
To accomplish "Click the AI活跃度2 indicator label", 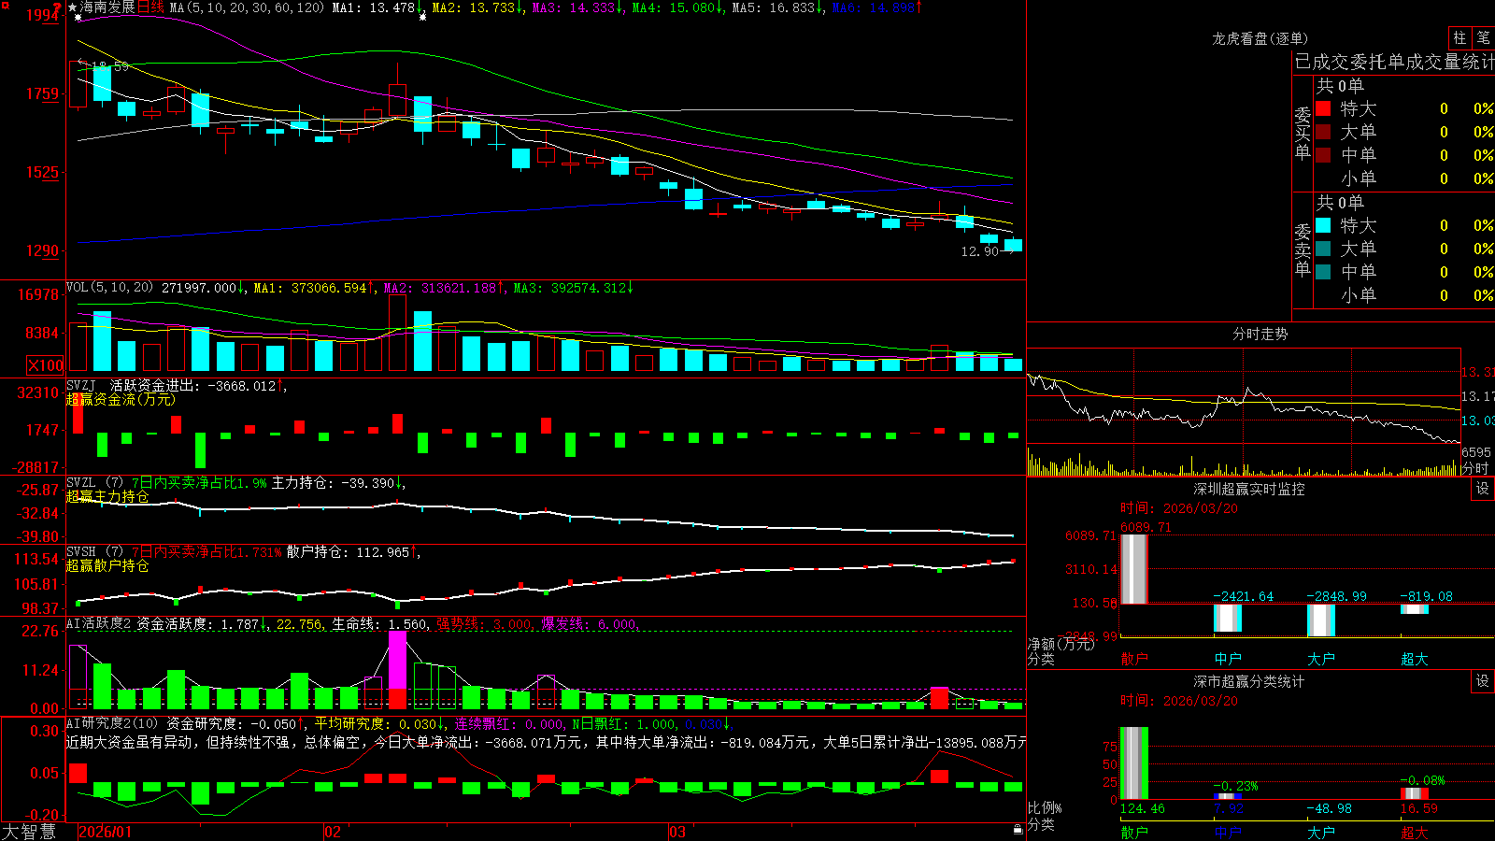I will [99, 623].
